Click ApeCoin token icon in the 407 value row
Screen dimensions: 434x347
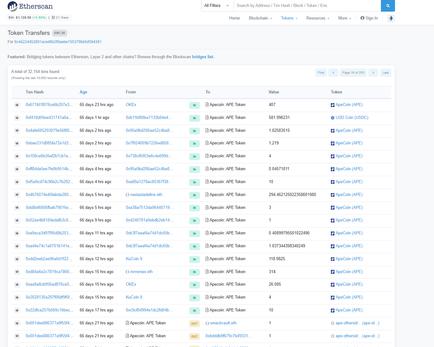coord(332,105)
